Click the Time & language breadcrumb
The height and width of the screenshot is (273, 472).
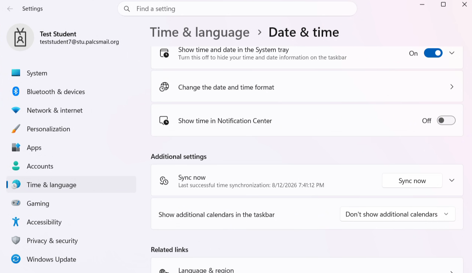pyautogui.click(x=200, y=32)
